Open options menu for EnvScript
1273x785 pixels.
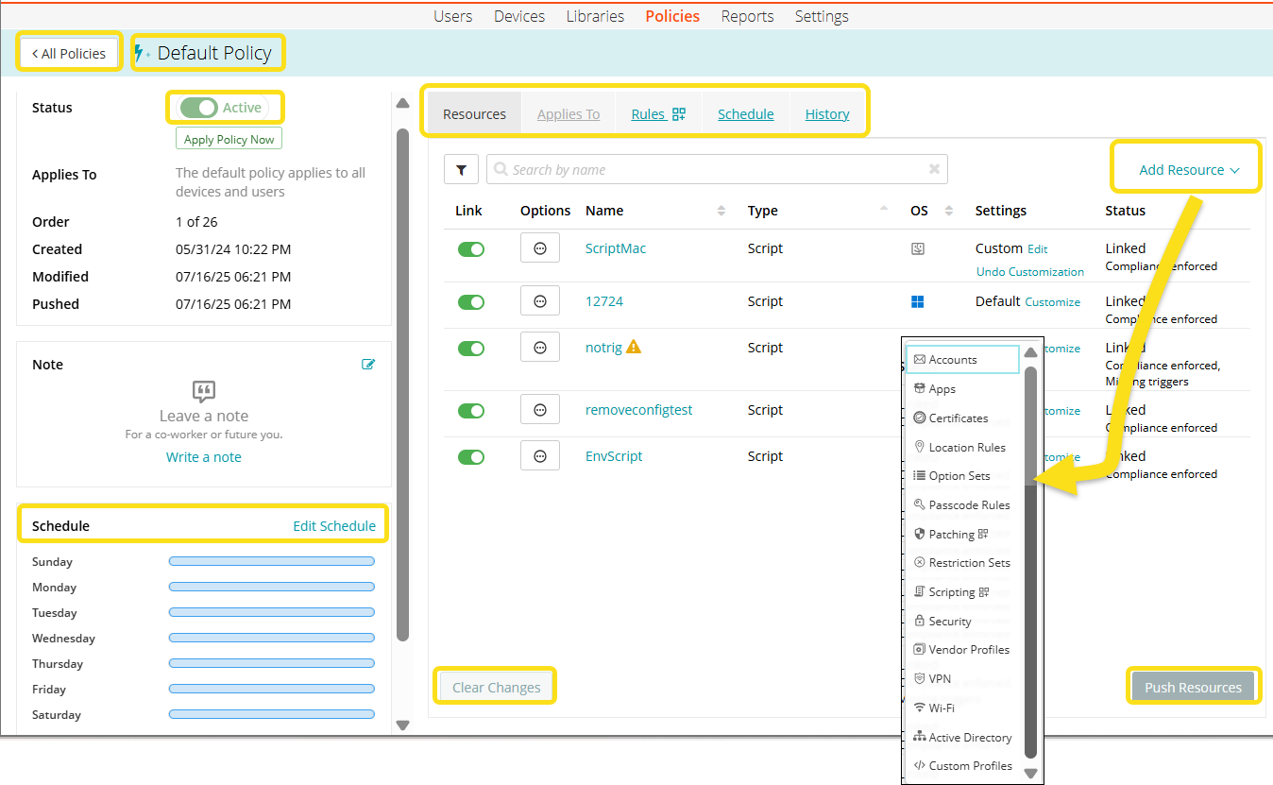point(540,456)
